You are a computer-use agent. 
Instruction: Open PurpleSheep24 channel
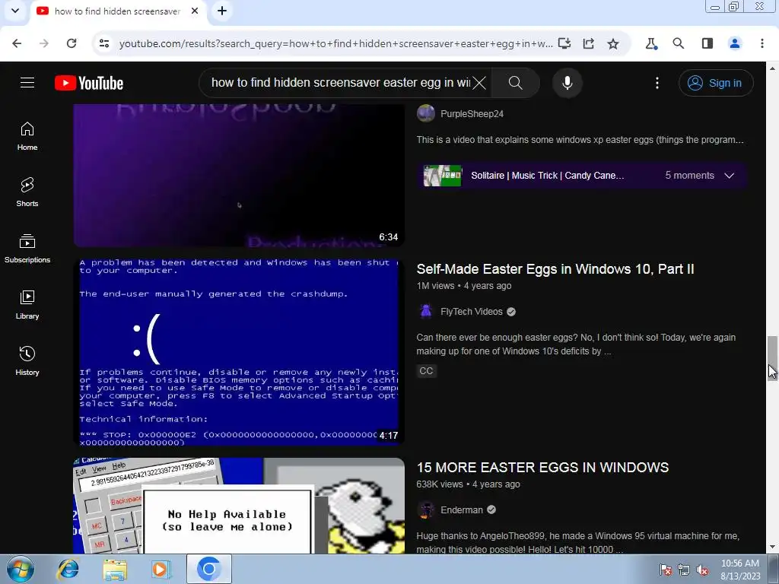coord(472,114)
